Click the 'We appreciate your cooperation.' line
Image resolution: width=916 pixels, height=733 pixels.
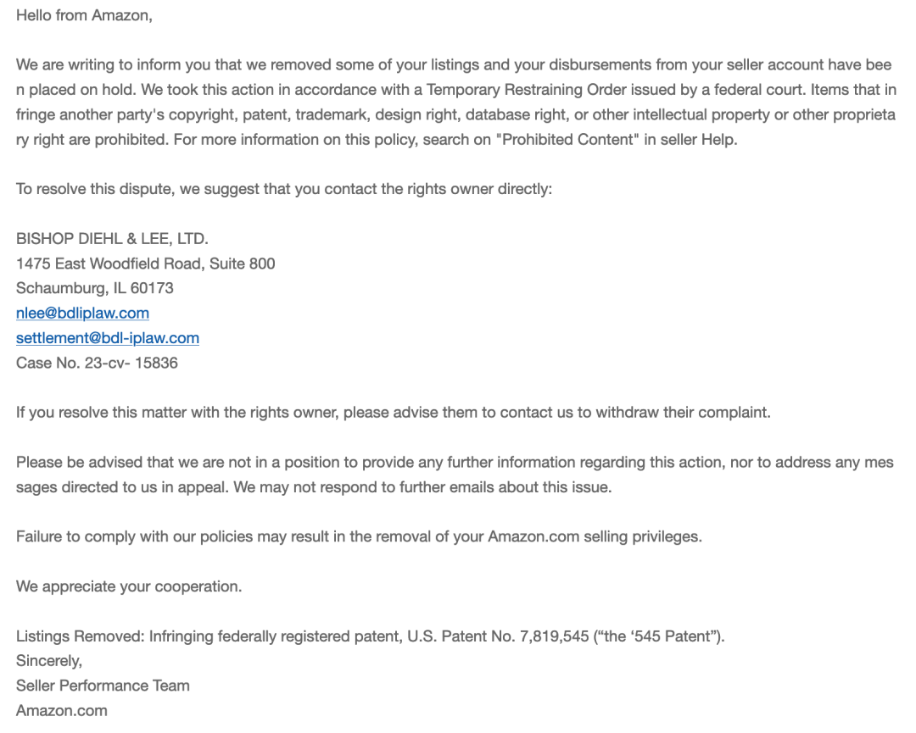pos(129,586)
